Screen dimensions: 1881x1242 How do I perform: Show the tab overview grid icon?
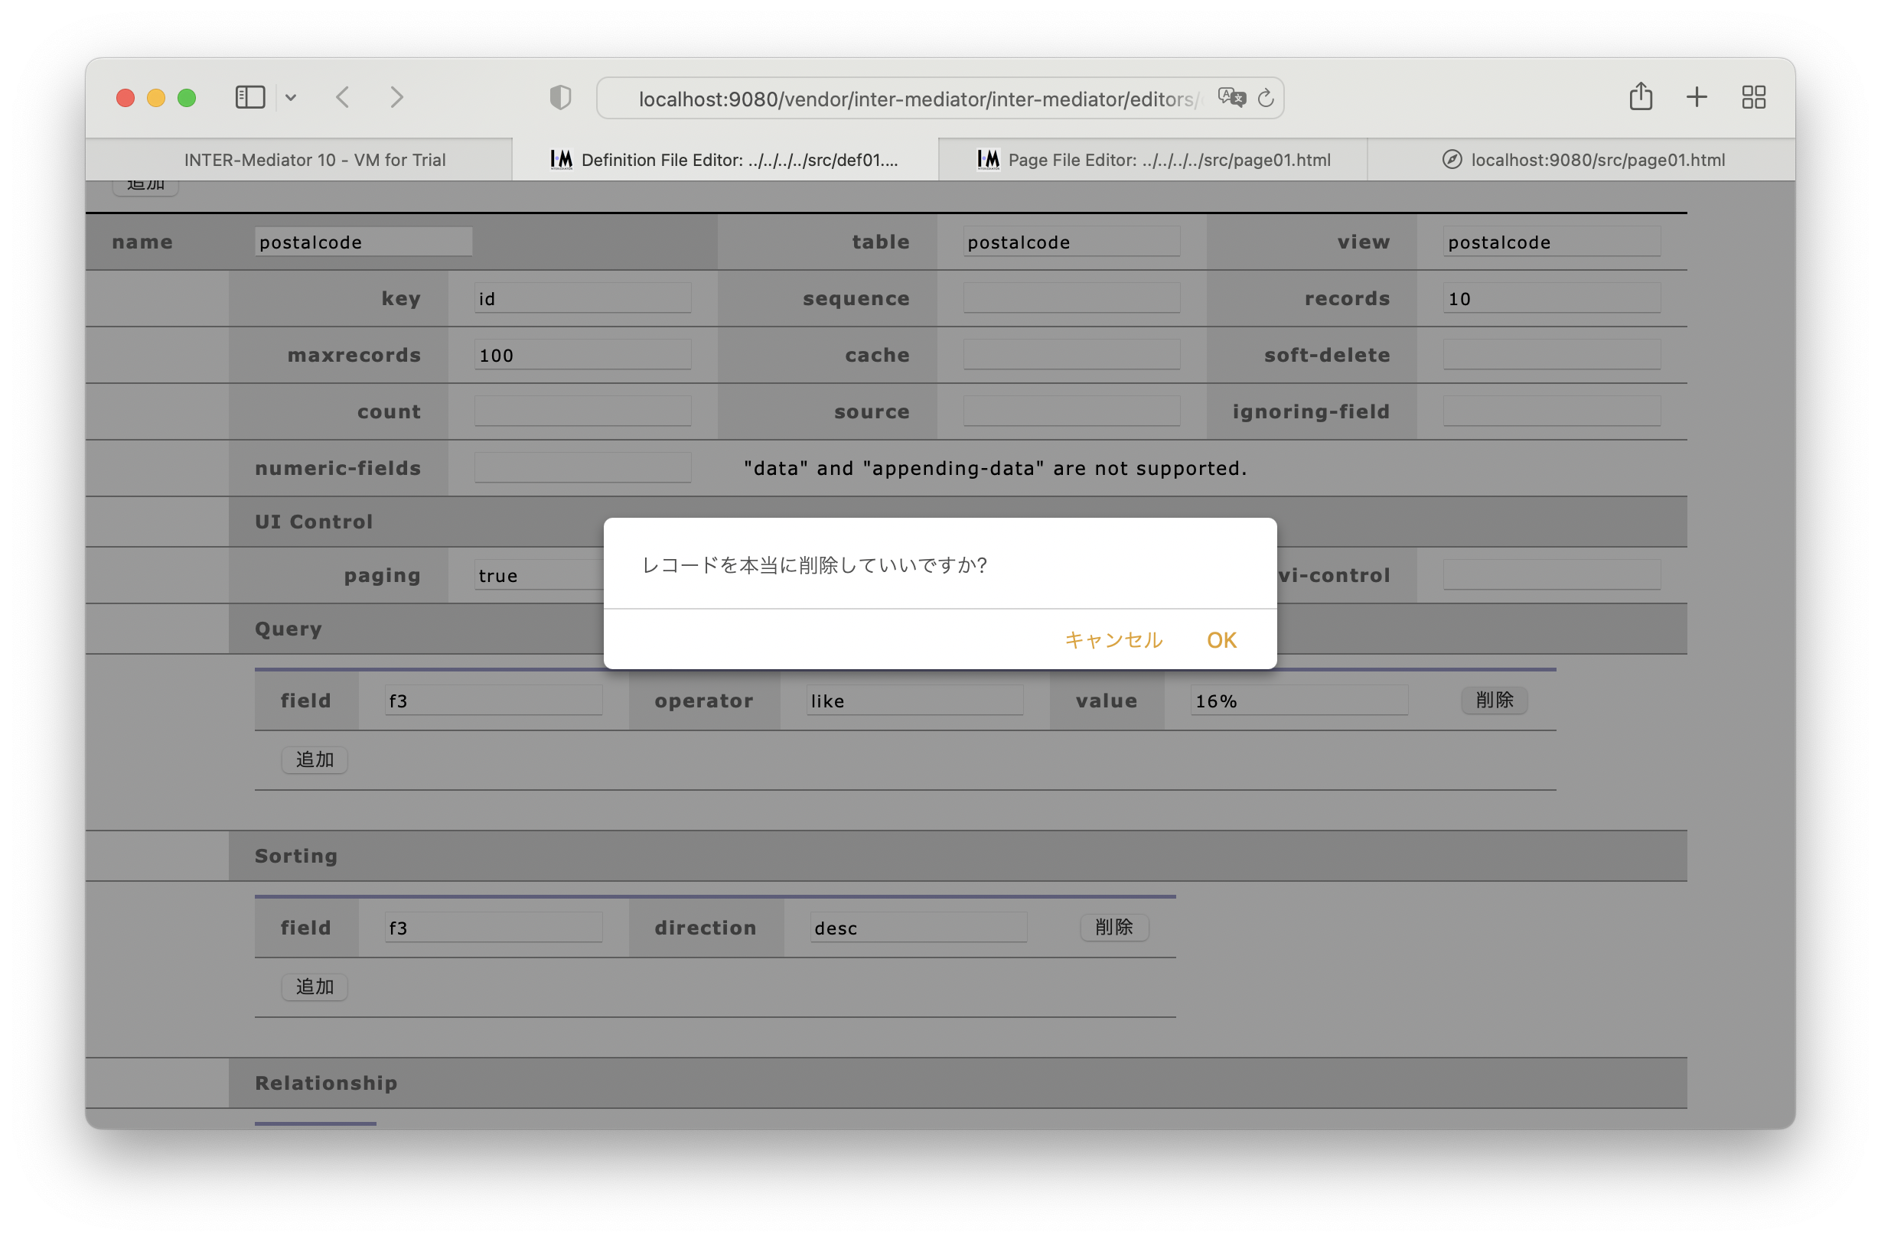1753,97
